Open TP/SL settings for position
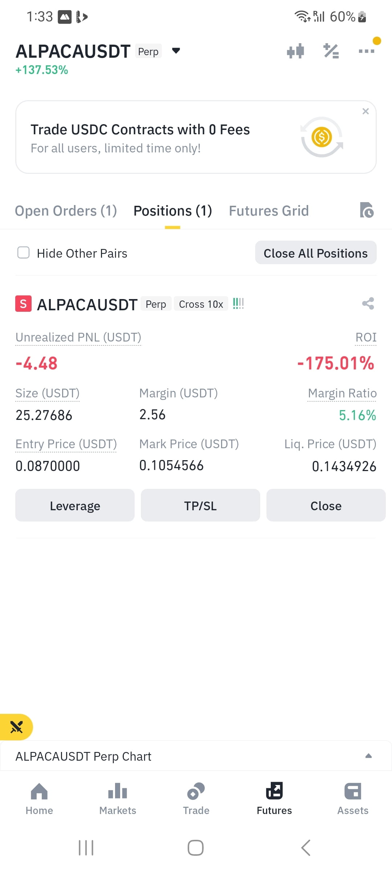The image size is (392, 871). point(200,506)
